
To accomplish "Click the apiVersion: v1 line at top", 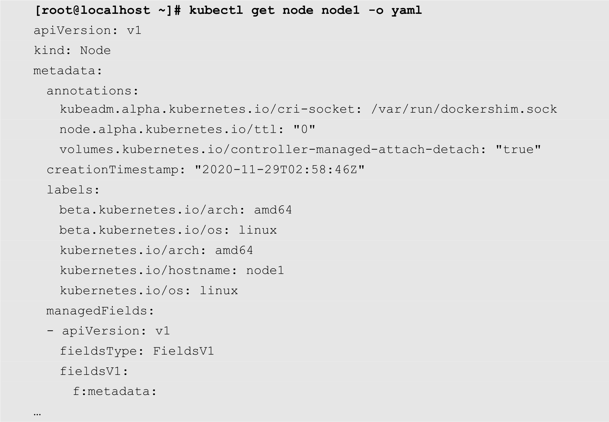I will (x=87, y=30).
